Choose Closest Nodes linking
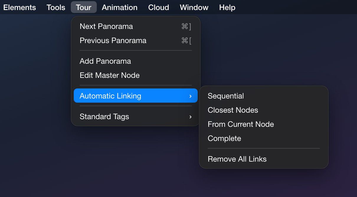This screenshot has width=357, height=197. (x=264, y=110)
